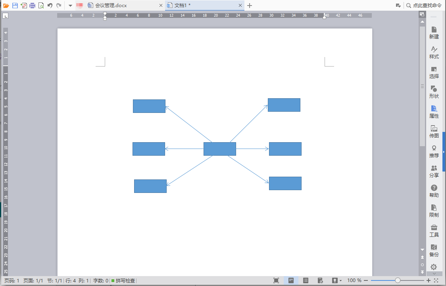Screen dimensions: 446x286
Task: Click the tab stop selector at ruler corner
Action: (x=5, y=16)
